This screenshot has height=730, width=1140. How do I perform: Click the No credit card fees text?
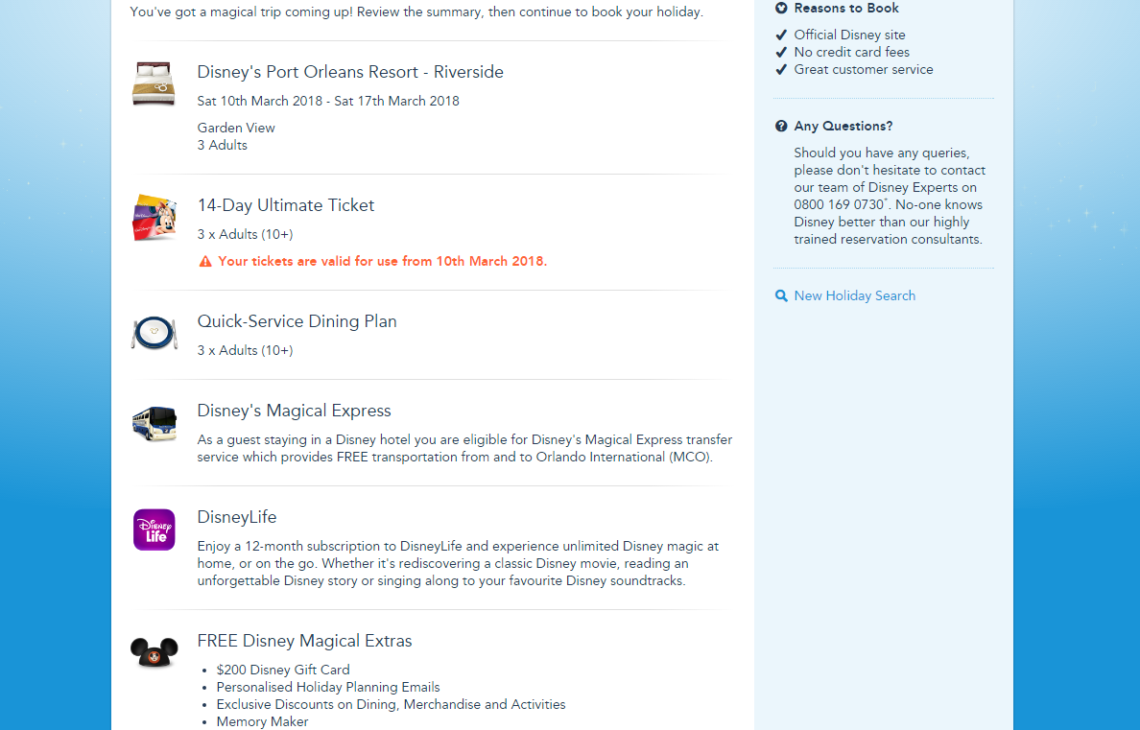(x=851, y=53)
